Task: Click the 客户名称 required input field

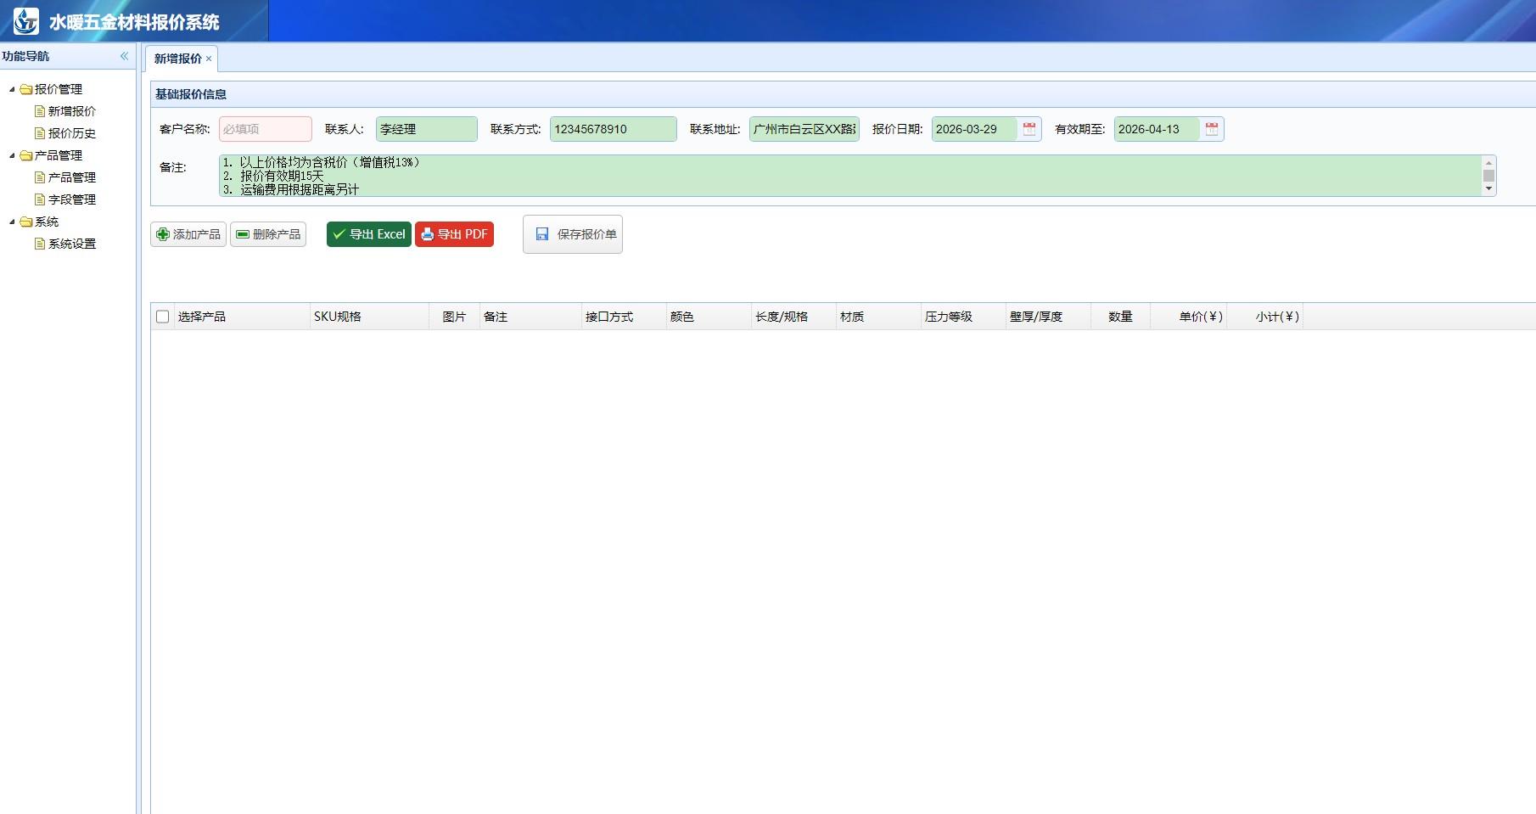Action: [265, 129]
